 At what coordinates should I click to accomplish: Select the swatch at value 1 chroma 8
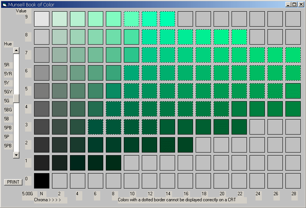coord(113,163)
